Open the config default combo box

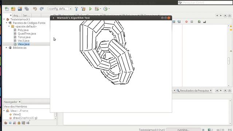[60, 9]
